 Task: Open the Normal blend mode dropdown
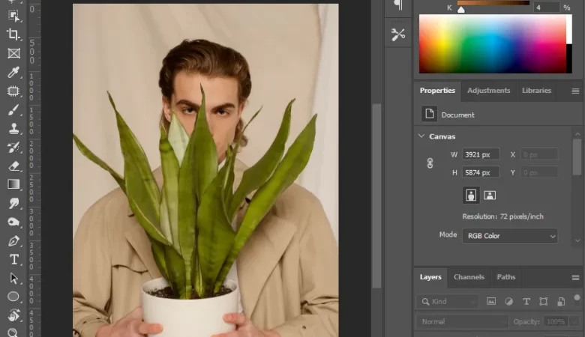click(462, 321)
